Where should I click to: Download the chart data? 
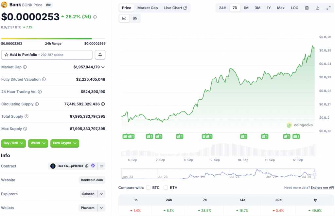318,8
